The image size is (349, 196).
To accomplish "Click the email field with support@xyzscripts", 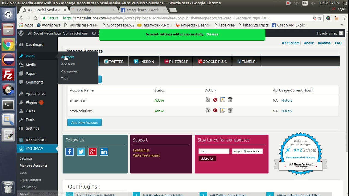I will click(247, 151).
